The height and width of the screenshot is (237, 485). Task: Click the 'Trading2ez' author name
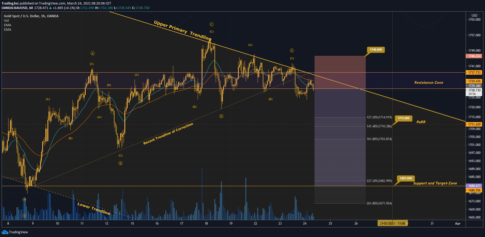[x=10, y=3]
